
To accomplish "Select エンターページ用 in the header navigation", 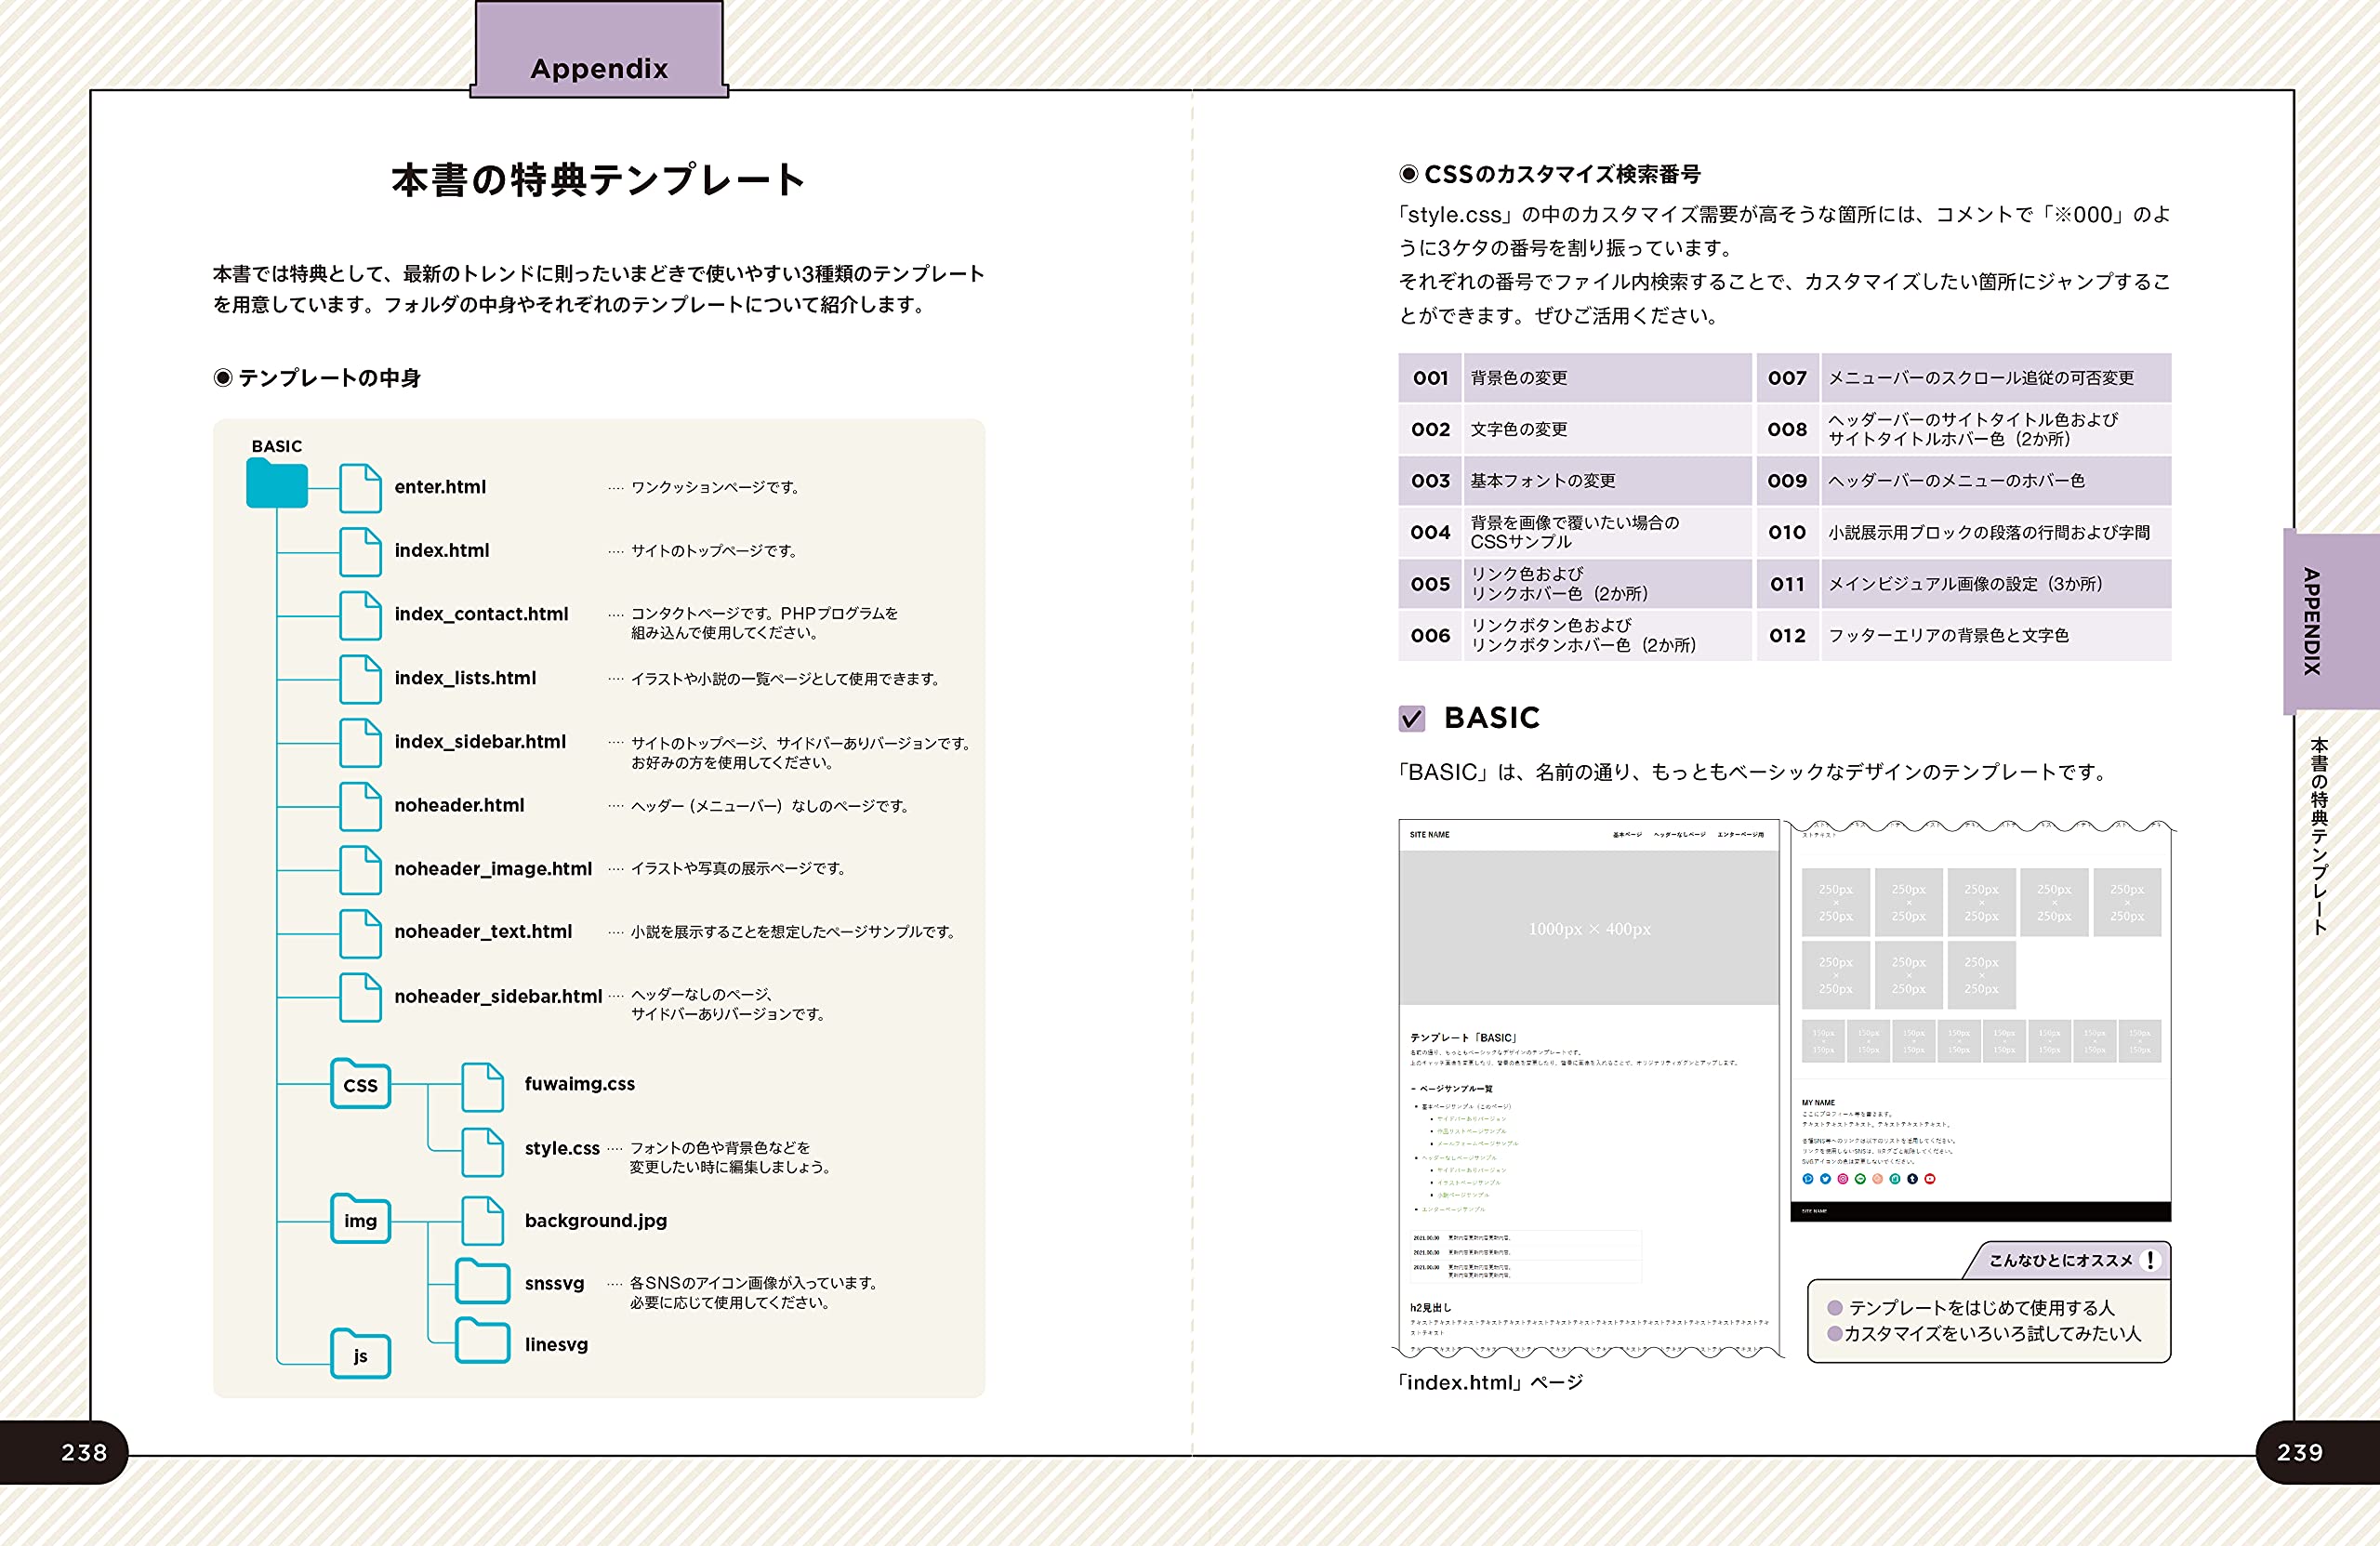I will pyautogui.click(x=1742, y=835).
